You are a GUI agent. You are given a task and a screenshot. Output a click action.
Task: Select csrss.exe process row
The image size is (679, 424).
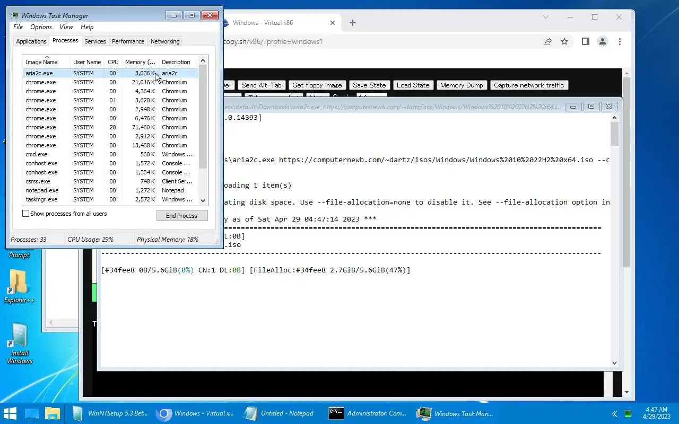[110, 181]
